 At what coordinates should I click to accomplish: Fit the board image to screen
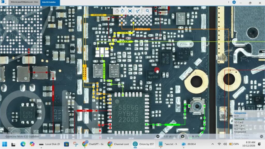point(130,11)
